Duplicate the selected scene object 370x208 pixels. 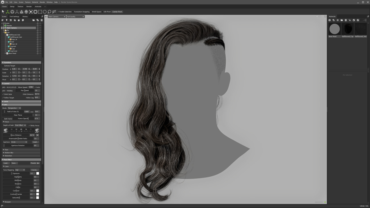tap(37, 20)
